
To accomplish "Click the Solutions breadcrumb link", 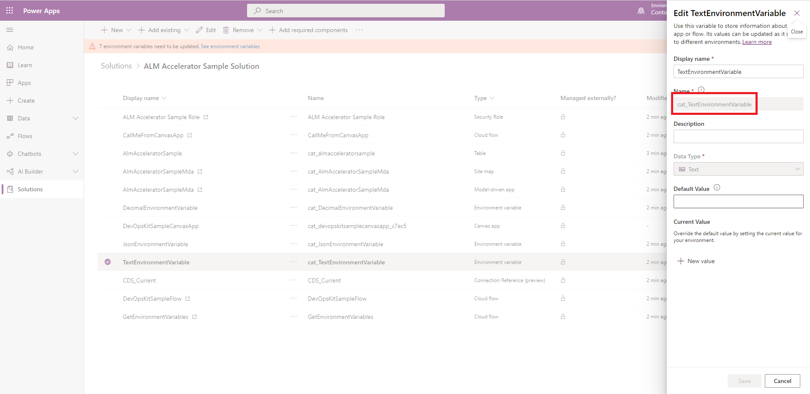I will pyautogui.click(x=116, y=66).
